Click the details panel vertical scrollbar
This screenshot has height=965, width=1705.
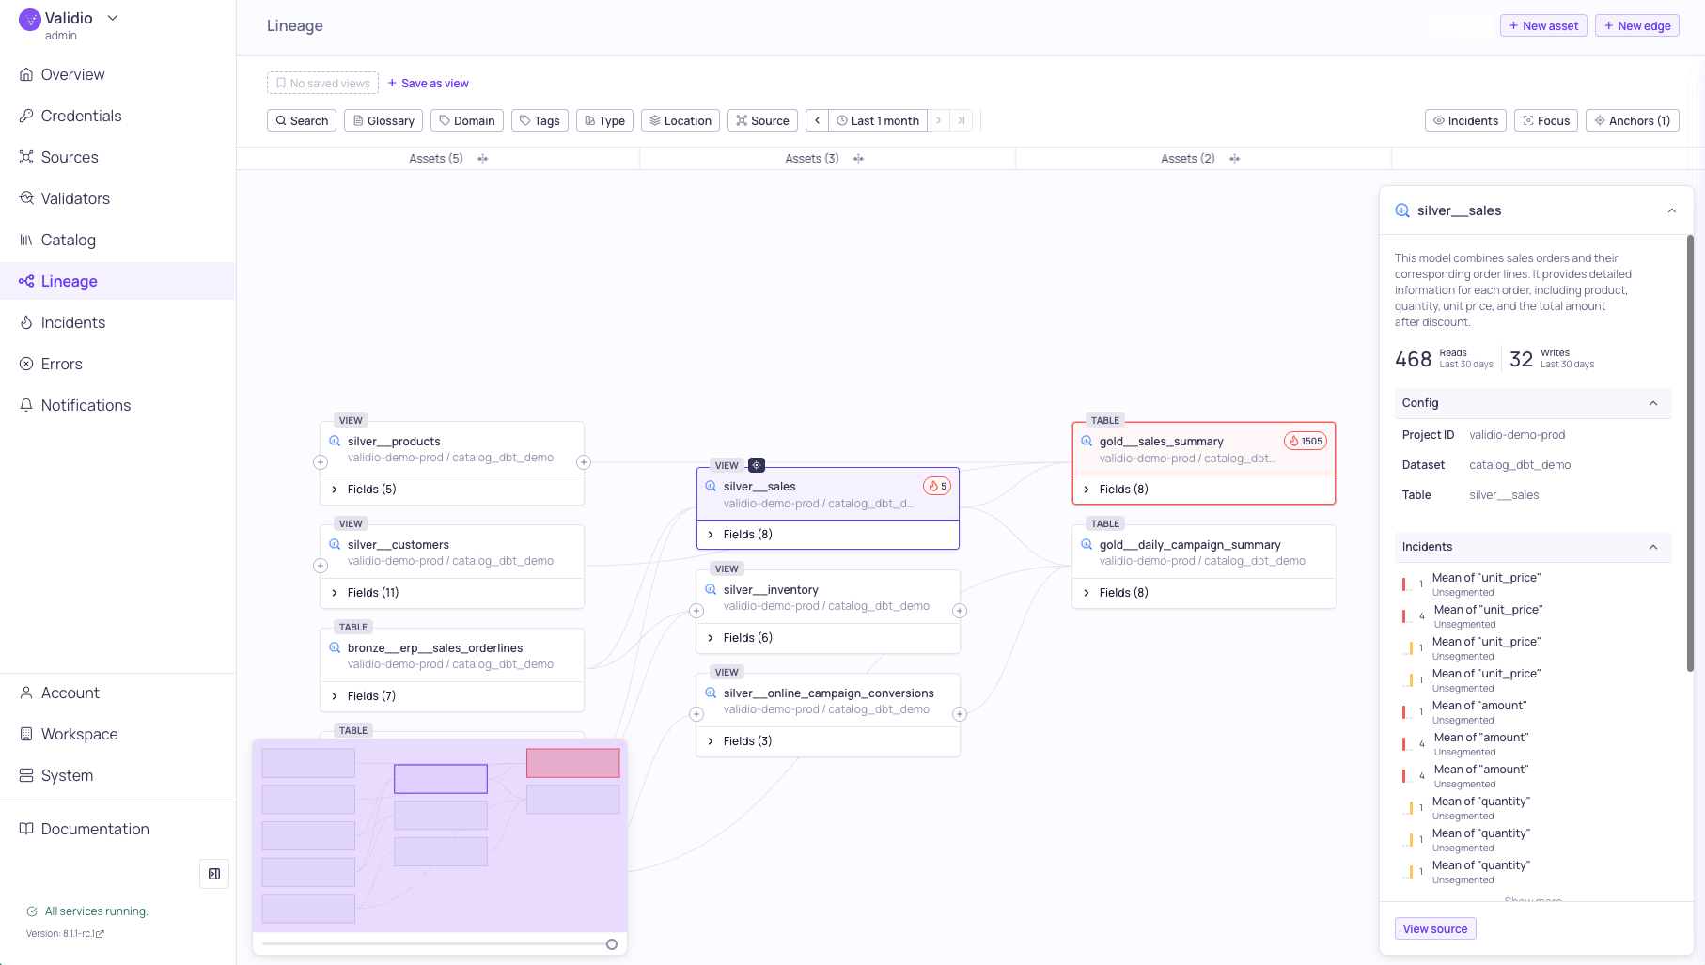pos(1690,453)
